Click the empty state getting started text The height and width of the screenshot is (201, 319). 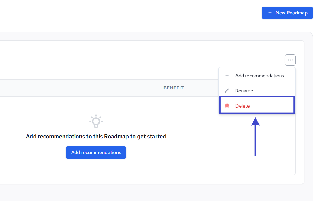[96, 136]
